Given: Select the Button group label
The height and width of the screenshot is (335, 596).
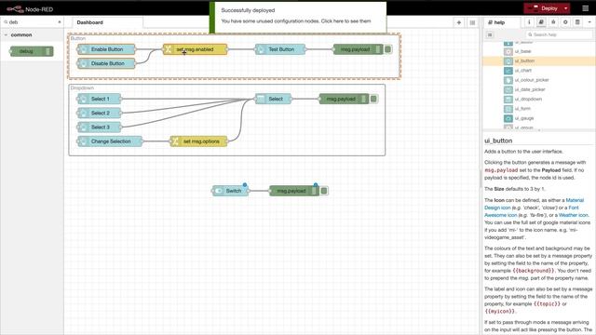Looking at the screenshot, I should point(78,38).
